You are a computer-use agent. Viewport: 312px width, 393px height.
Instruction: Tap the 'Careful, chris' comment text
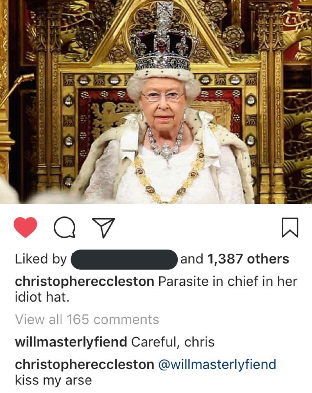coord(173,342)
